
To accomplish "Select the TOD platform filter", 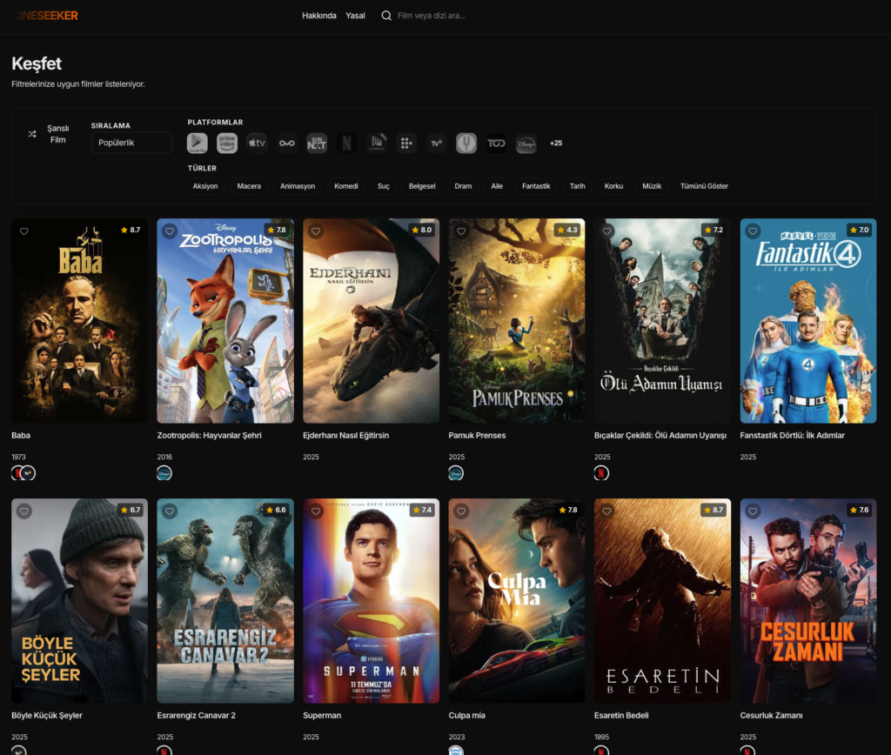I will 496,144.
